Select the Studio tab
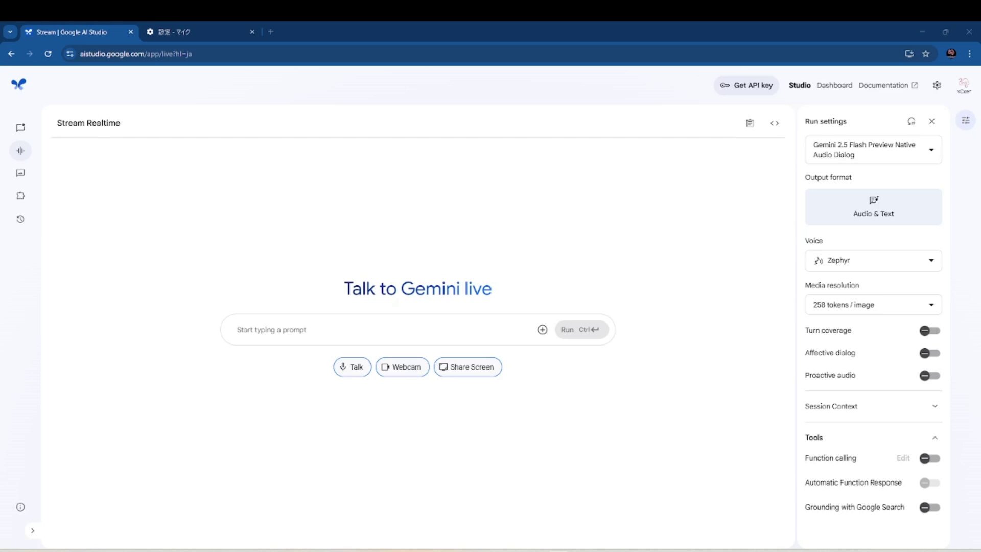 pos(800,85)
